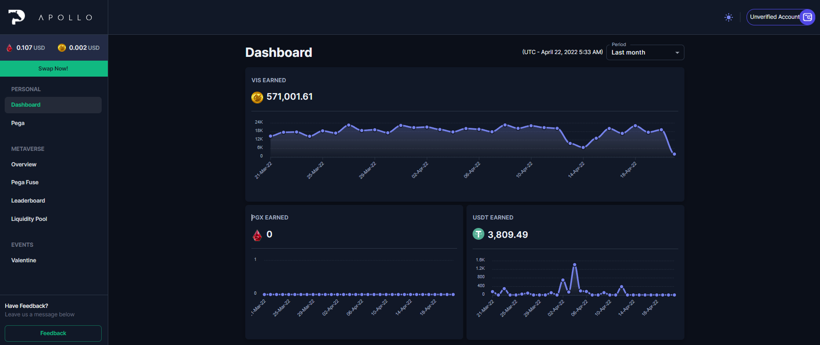Click the Swap Now! button
This screenshot has width=820, height=345.
click(54, 69)
